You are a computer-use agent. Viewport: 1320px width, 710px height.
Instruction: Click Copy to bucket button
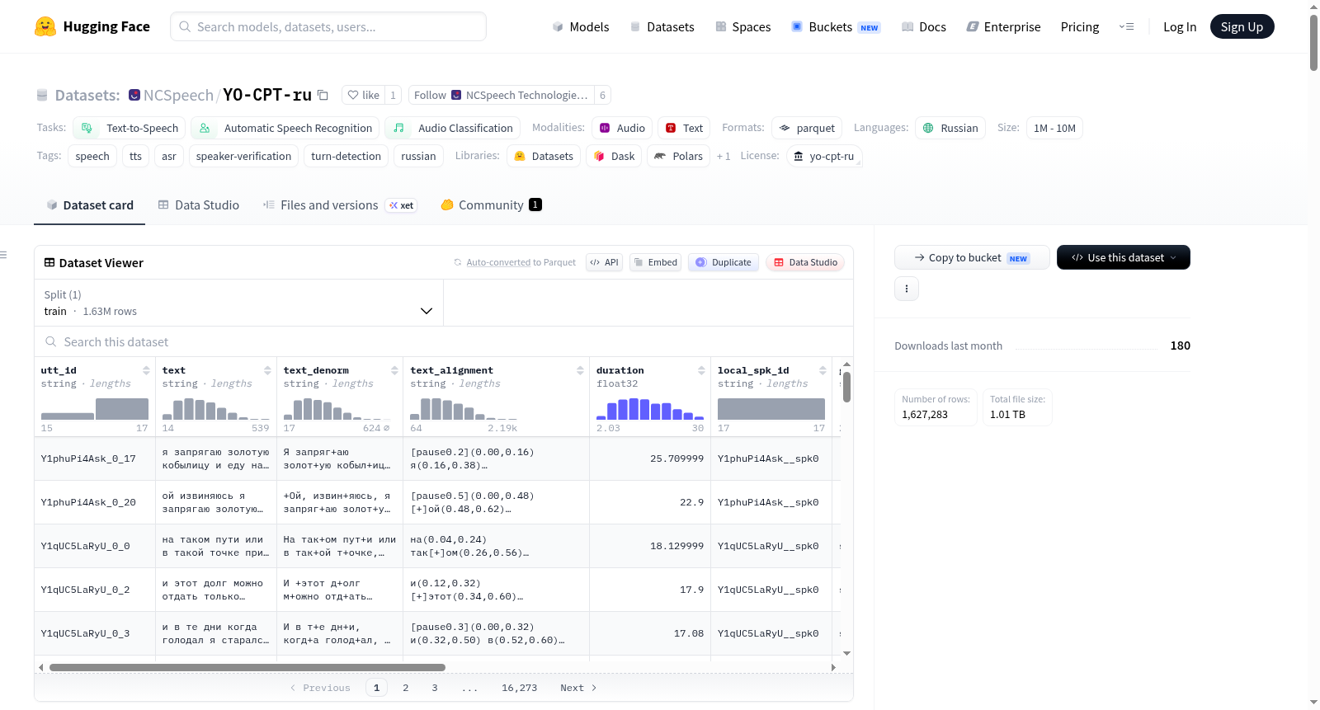[972, 257]
